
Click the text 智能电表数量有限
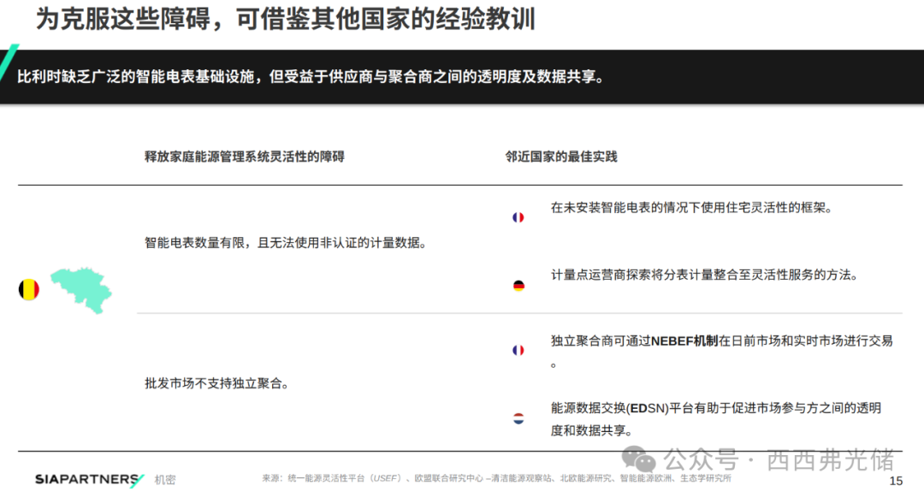coord(285,243)
